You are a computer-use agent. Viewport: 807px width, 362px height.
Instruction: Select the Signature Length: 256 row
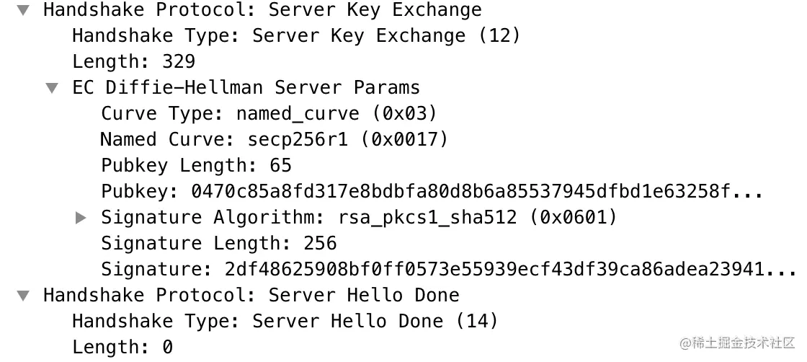(218, 244)
